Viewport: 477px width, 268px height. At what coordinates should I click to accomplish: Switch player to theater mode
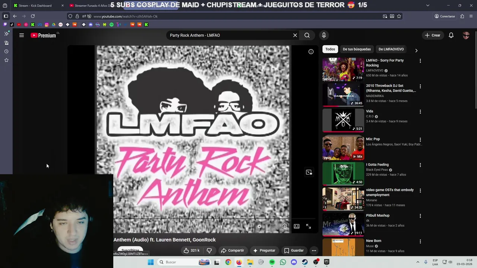click(x=297, y=226)
